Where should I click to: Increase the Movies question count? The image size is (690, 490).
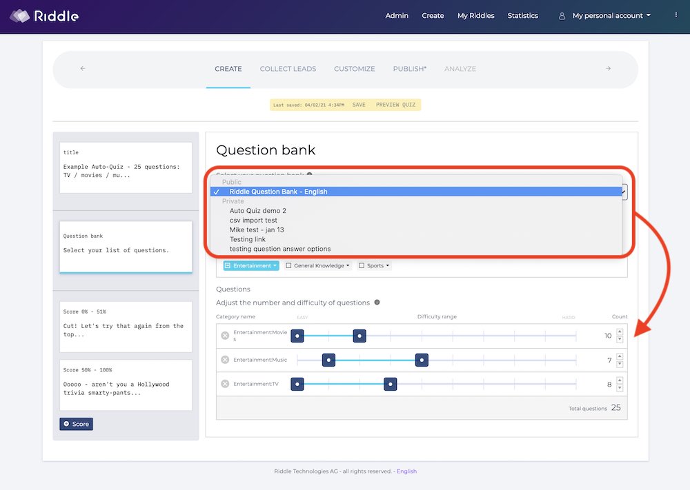pos(620,331)
